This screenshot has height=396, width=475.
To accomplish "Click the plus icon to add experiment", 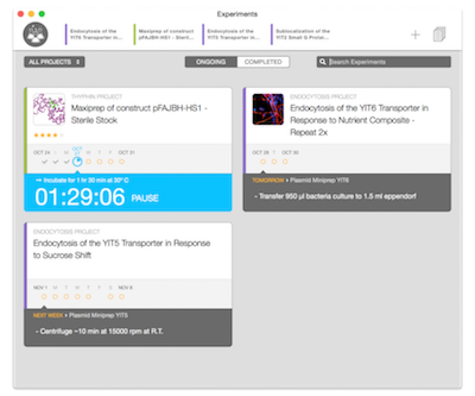I will [x=415, y=35].
